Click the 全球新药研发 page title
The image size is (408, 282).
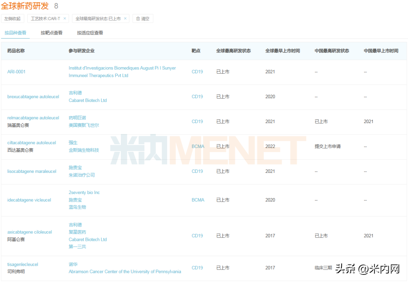pyautogui.click(x=25, y=6)
